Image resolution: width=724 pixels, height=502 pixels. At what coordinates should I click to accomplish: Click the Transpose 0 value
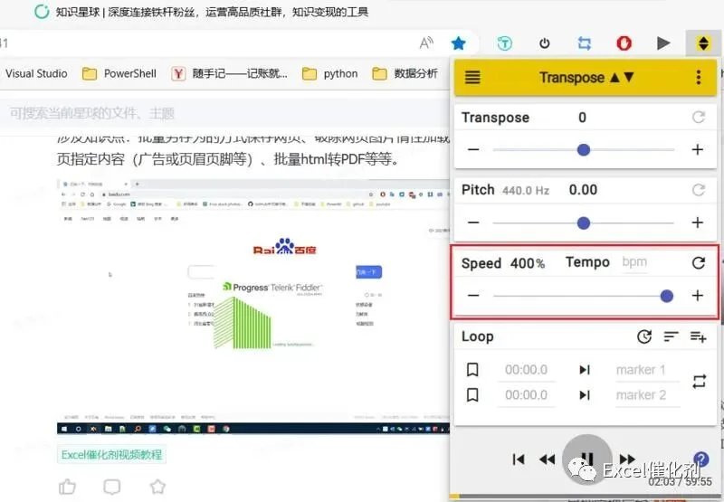pos(582,118)
